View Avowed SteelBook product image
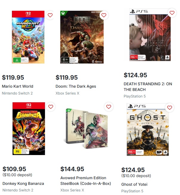 pyautogui.click(x=87, y=129)
